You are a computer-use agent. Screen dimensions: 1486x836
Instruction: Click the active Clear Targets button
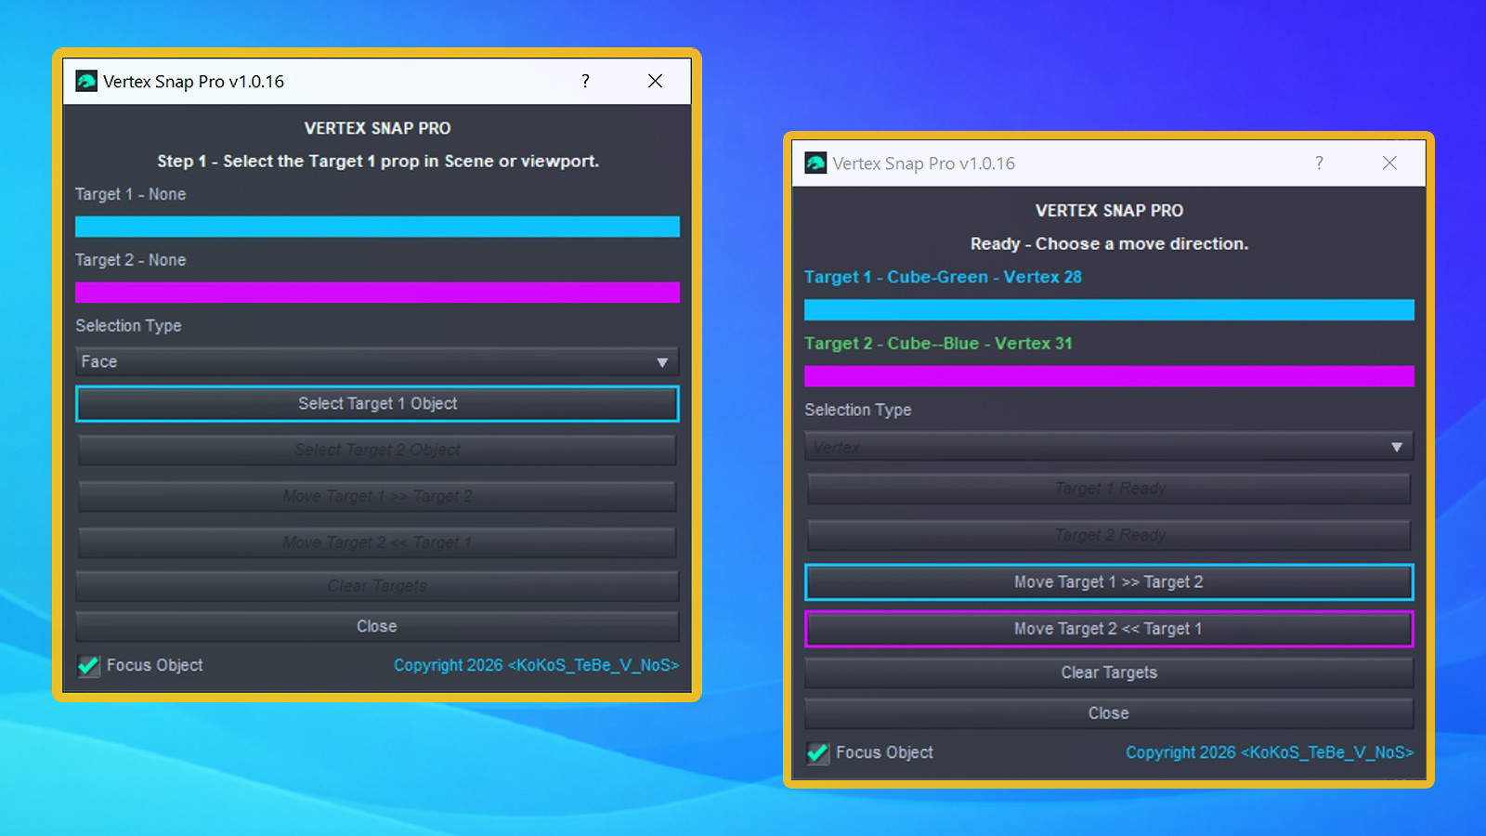[1109, 673]
